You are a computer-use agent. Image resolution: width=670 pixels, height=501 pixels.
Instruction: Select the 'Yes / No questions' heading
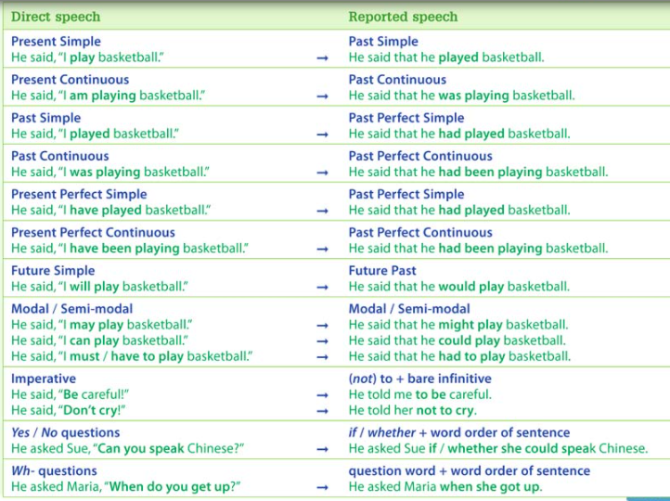coord(65,432)
